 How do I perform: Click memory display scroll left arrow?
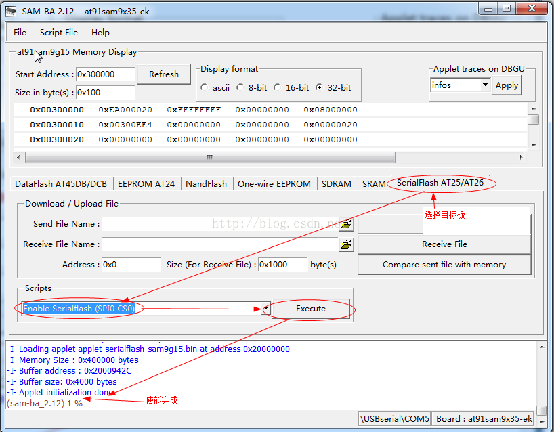click(18, 157)
